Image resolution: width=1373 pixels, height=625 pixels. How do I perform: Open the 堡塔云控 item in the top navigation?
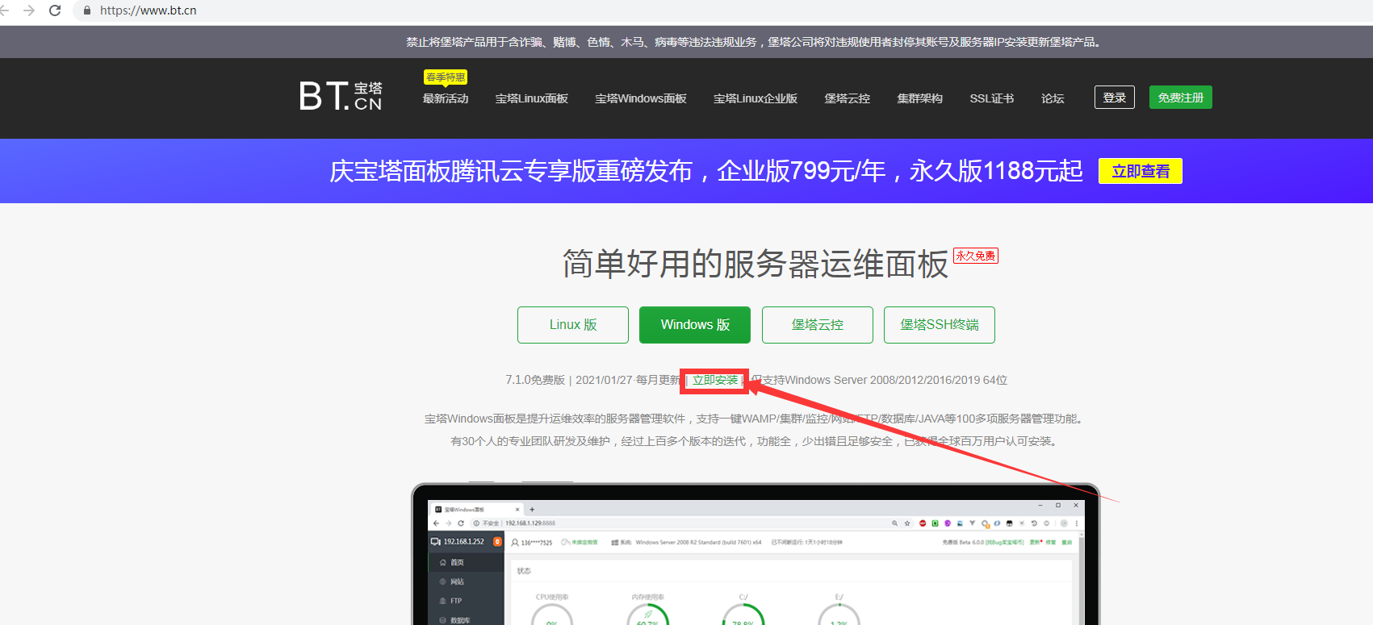click(x=848, y=98)
